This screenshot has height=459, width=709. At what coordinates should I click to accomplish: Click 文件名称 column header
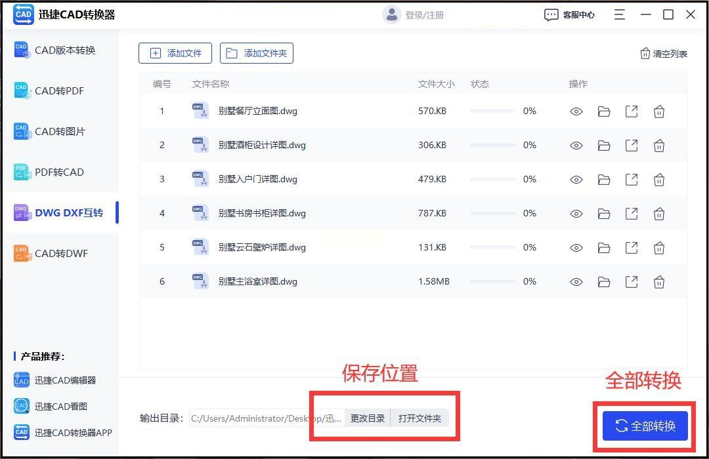click(211, 84)
